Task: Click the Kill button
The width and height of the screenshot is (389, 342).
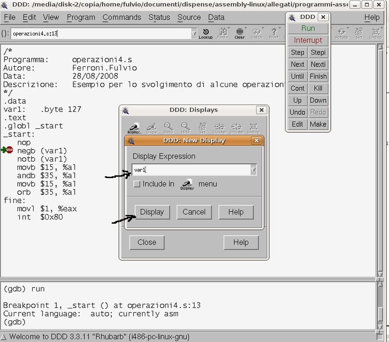Action: (318, 89)
